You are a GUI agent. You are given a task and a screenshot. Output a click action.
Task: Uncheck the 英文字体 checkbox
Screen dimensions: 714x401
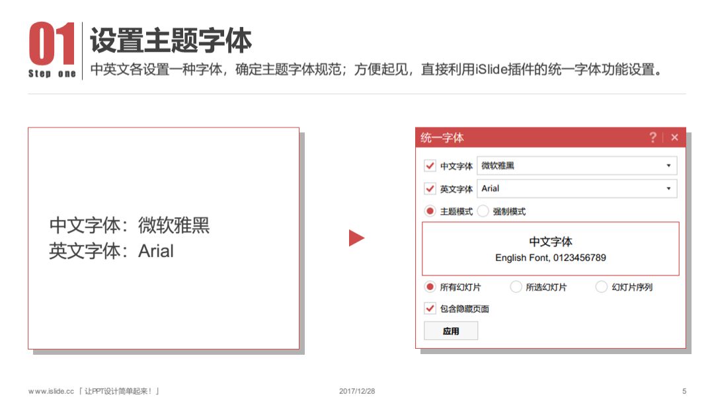(430, 188)
